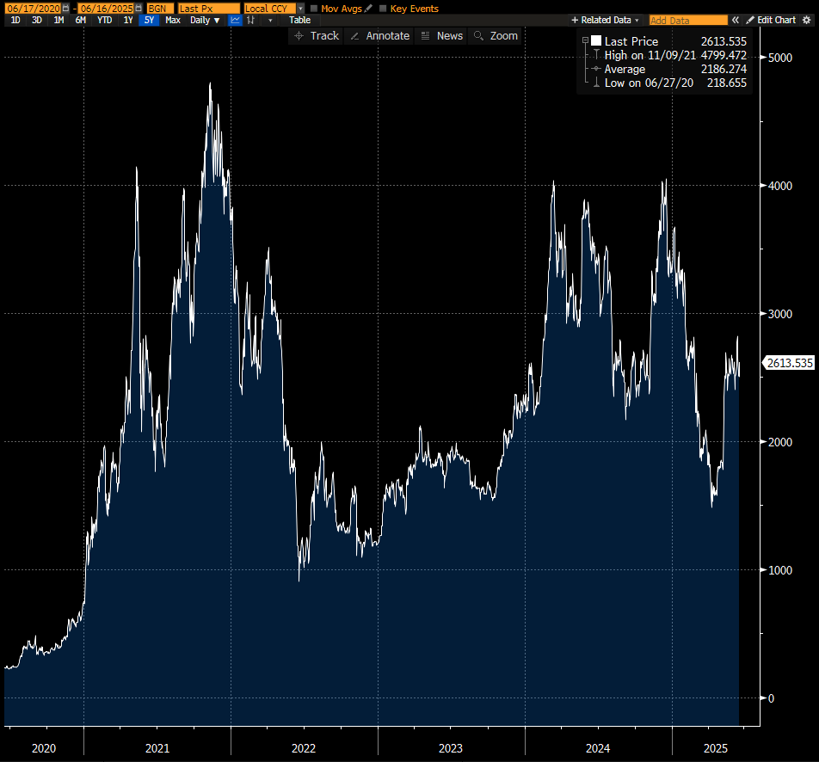
Task: Select the line chart type icon
Action: (235, 20)
